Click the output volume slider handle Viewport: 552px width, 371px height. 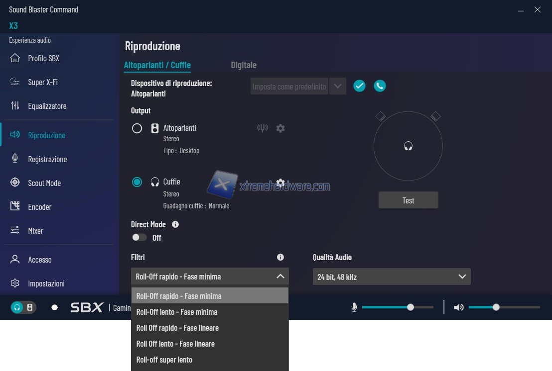point(496,307)
